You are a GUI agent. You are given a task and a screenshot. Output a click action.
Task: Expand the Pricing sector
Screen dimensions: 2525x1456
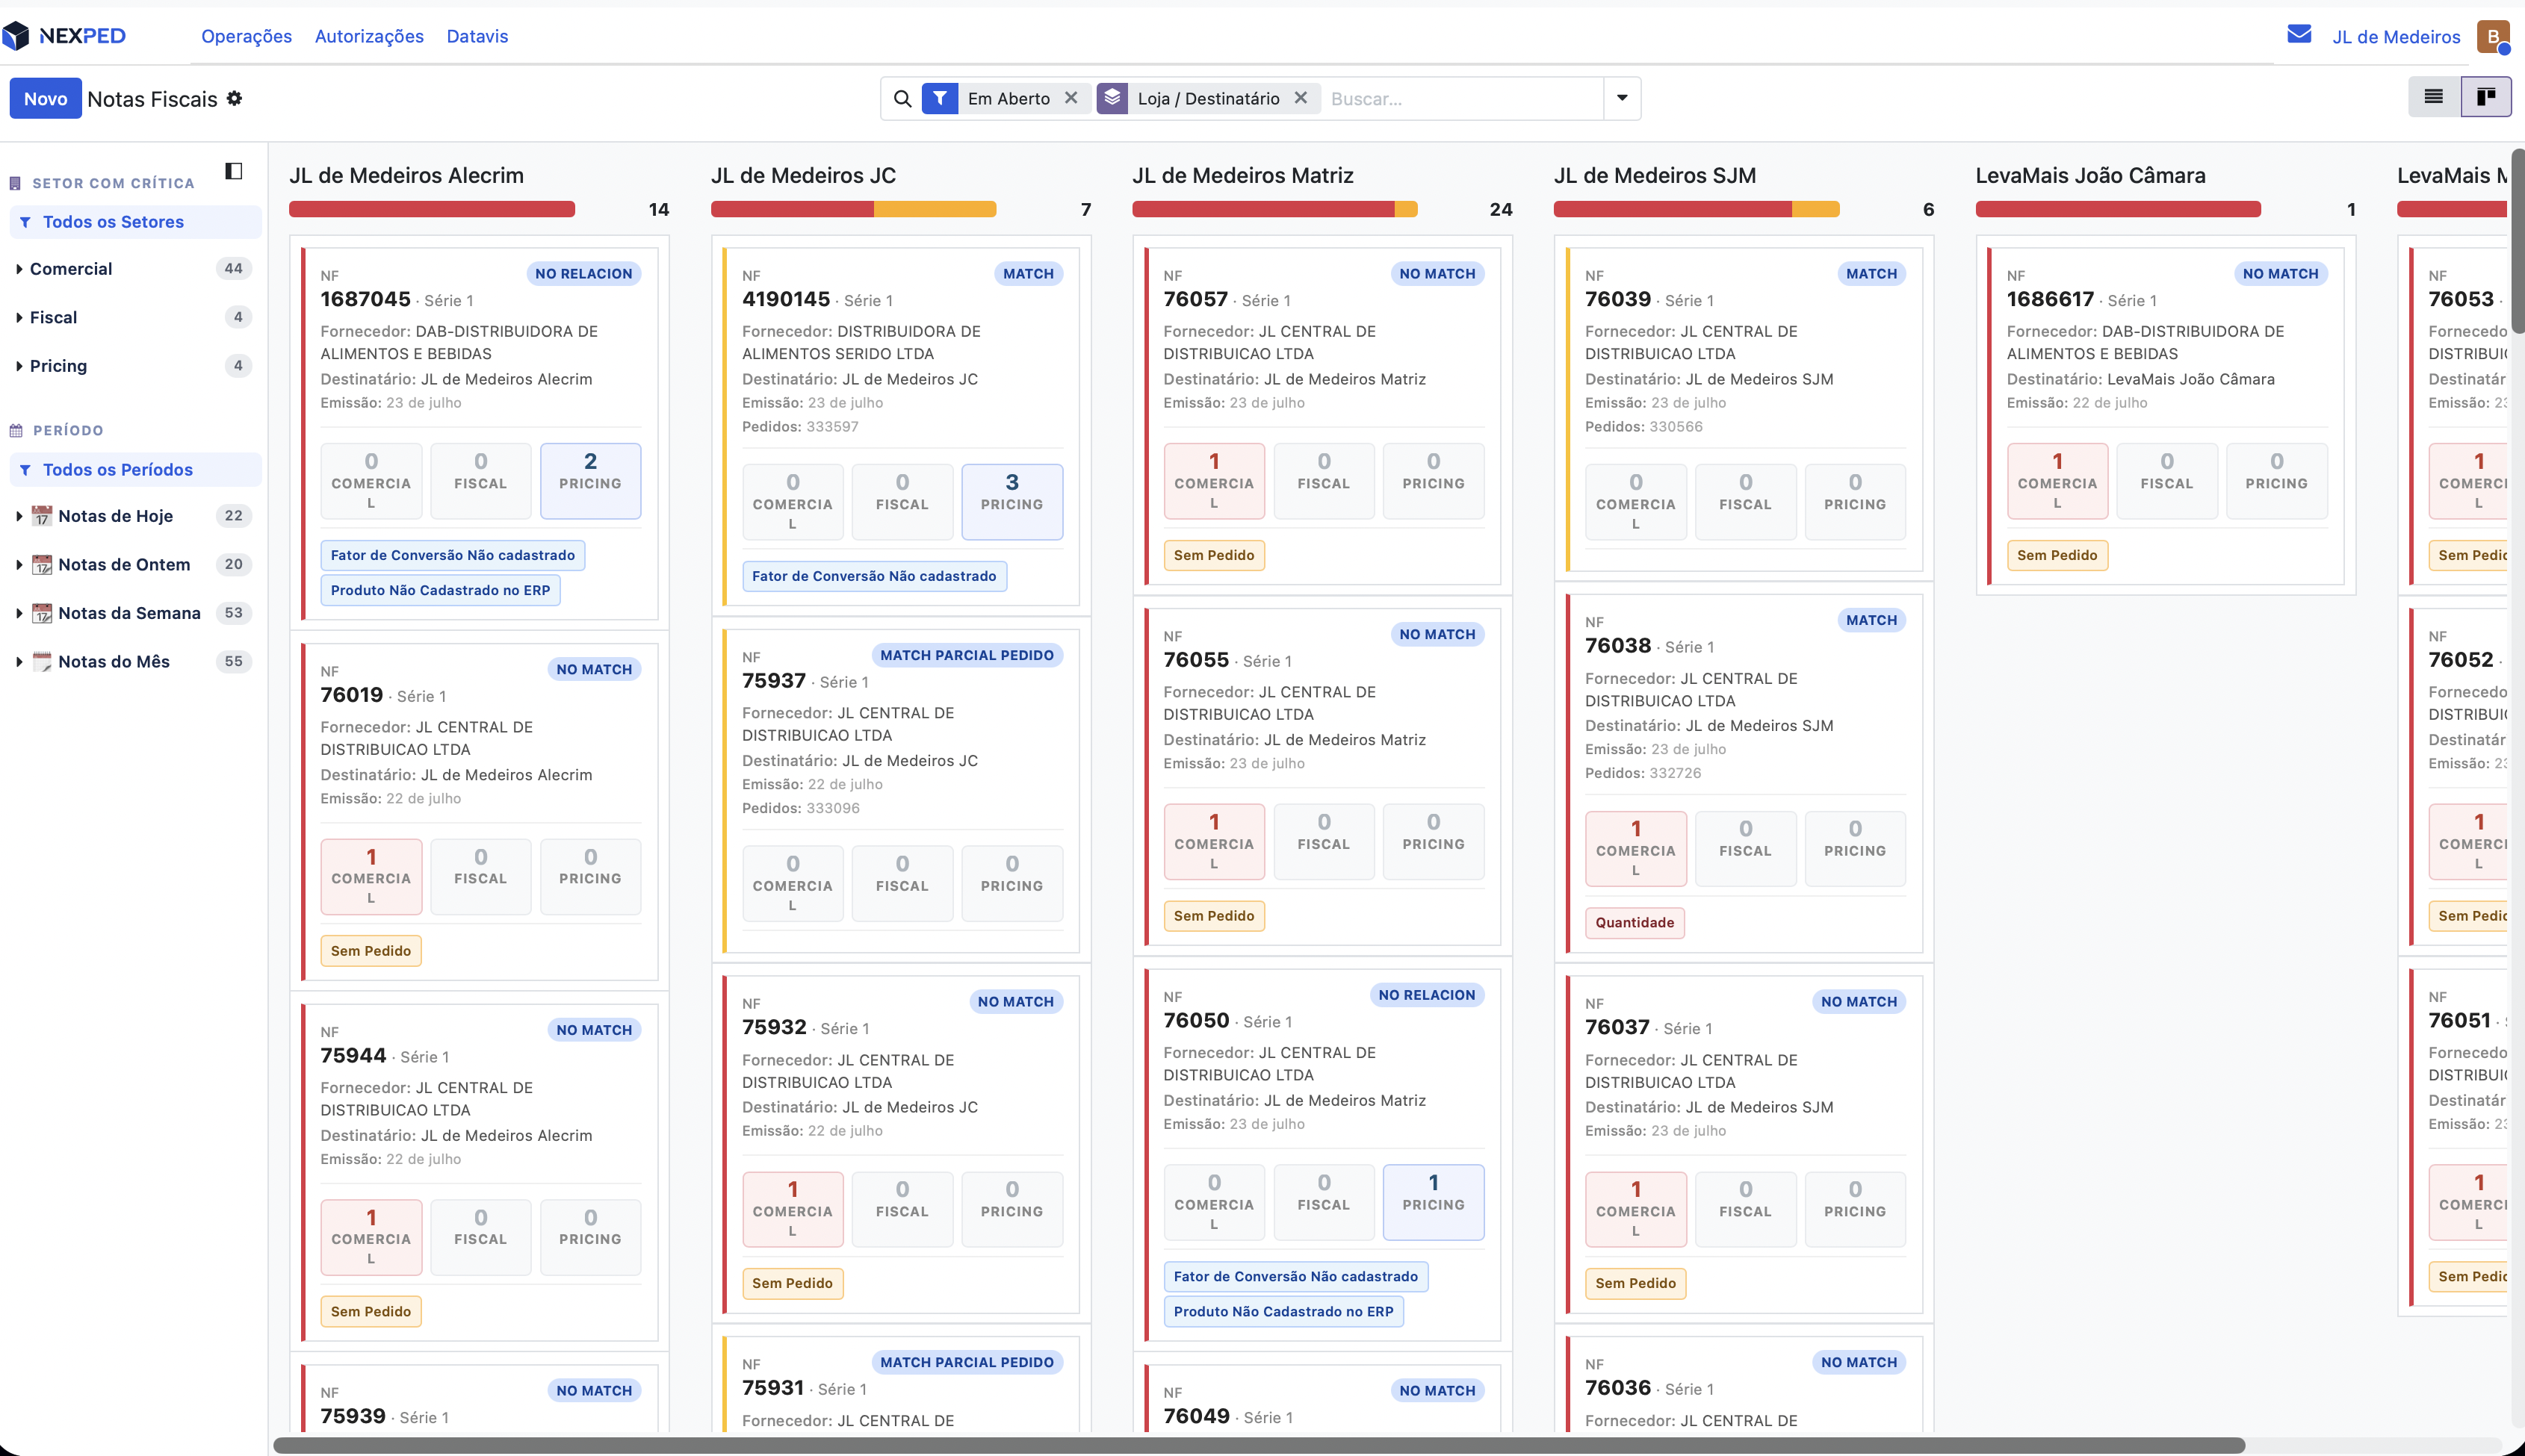click(x=19, y=366)
